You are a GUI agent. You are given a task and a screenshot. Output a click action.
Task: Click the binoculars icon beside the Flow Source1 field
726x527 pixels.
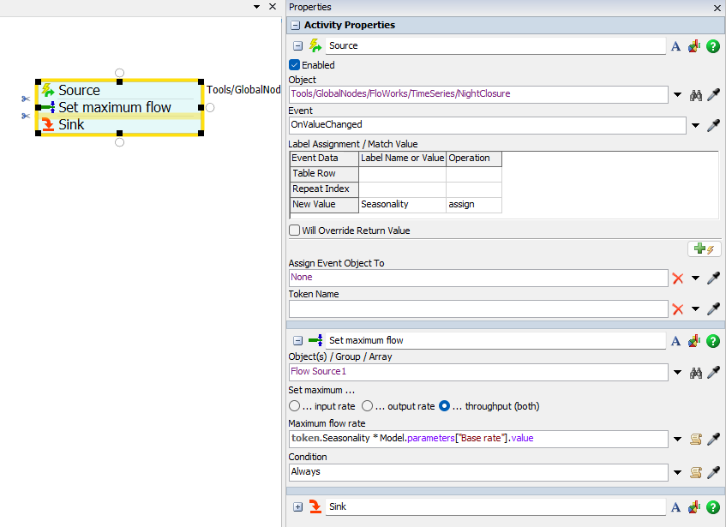click(696, 372)
